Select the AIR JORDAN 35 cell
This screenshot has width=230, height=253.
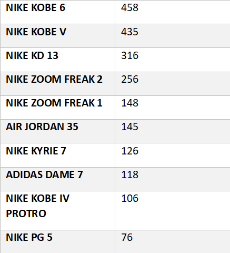[x=57, y=131]
